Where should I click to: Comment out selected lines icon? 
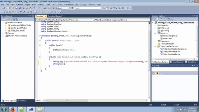[28, 12]
